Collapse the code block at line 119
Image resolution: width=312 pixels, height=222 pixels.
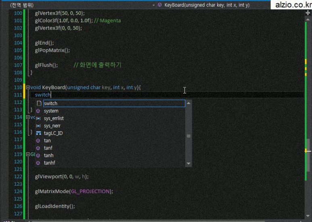tap(28, 154)
